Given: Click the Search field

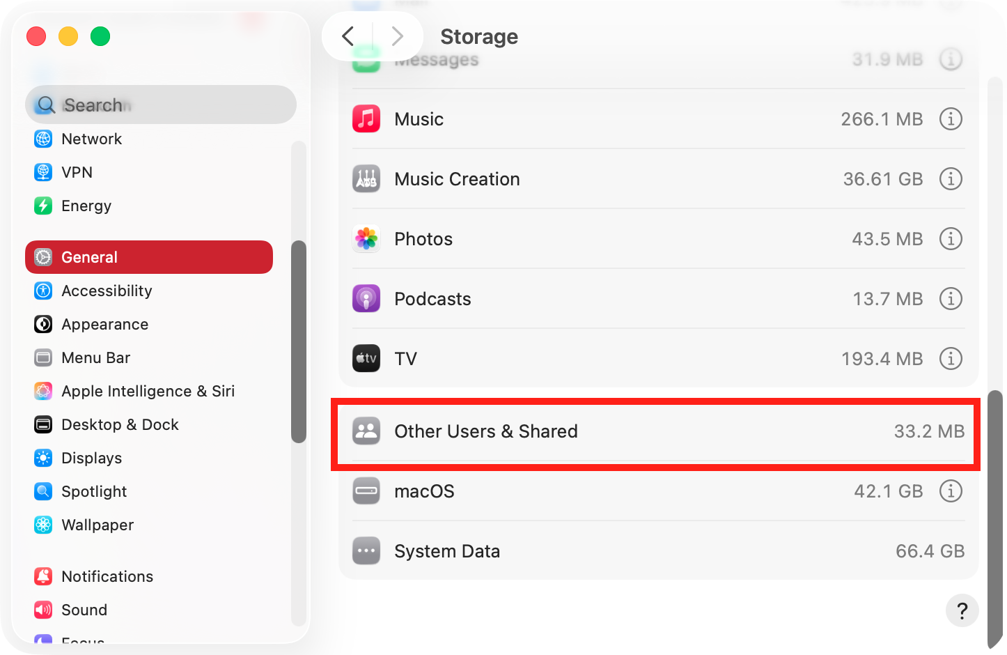Looking at the screenshot, I should pos(161,105).
